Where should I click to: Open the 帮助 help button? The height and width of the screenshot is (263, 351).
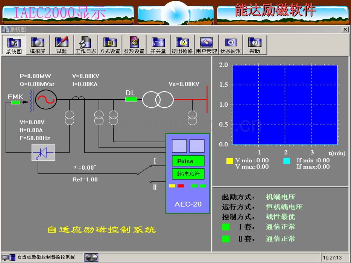[x=255, y=45]
